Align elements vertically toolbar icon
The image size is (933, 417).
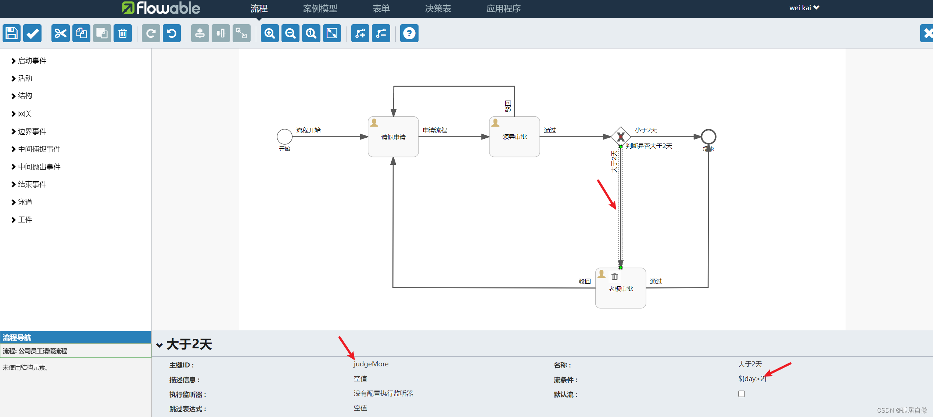200,33
